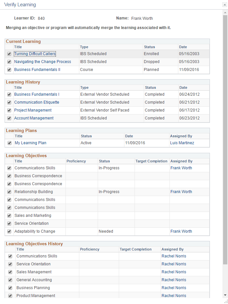Toggle the My Learning Plan checkbox
The width and height of the screenshot is (228, 304).
(9, 143)
